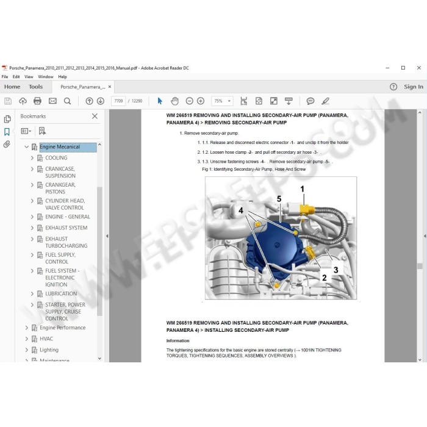427x427 pixels.
Task: Click the Sign In button
Action: (x=414, y=87)
